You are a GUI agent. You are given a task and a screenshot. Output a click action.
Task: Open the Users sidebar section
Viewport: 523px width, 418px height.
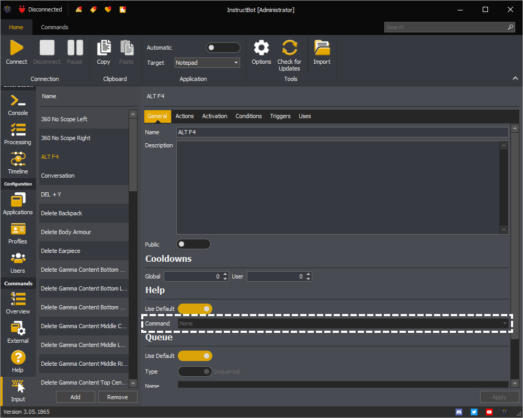tap(18, 263)
